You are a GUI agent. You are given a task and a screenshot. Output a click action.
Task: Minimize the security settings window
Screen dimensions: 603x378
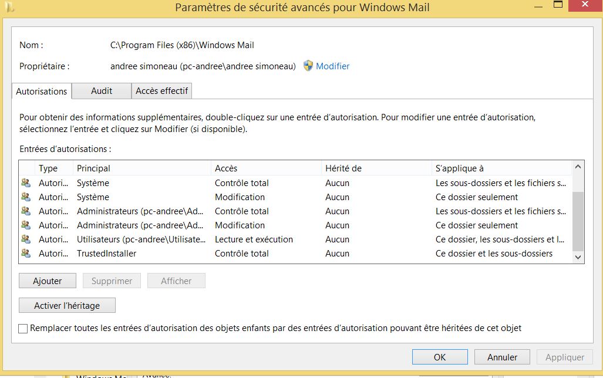click(x=538, y=6)
